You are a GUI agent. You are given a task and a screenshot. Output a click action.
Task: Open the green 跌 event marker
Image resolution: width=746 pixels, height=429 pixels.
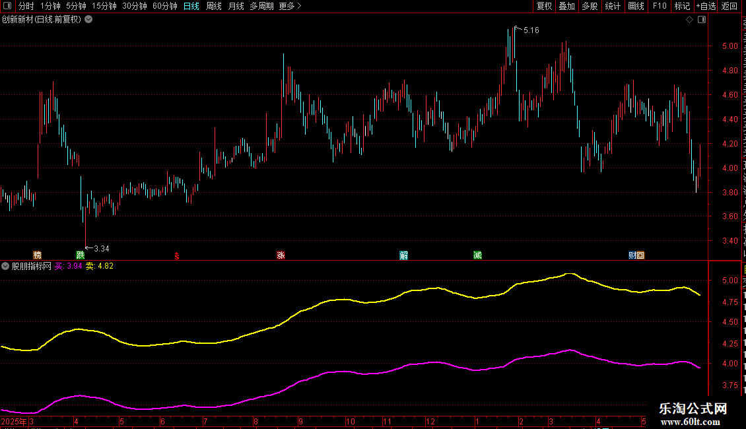(81, 255)
